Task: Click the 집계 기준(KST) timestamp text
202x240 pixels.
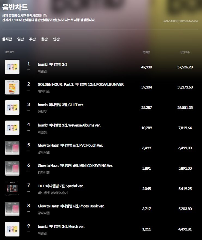Action: 181,21
